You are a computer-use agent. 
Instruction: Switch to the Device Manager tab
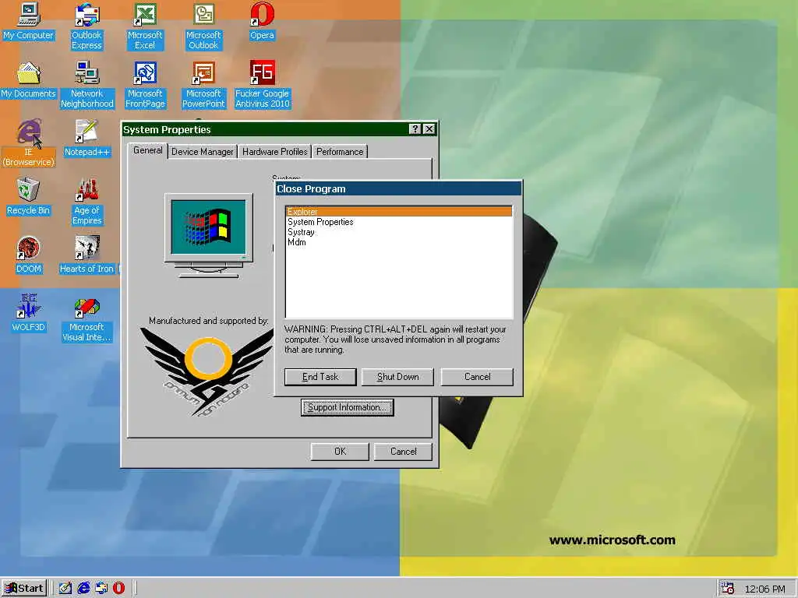click(x=202, y=152)
